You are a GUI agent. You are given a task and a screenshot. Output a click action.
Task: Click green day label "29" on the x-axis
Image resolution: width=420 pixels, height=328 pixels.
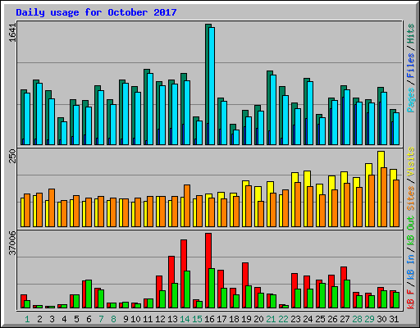click(x=369, y=319)
